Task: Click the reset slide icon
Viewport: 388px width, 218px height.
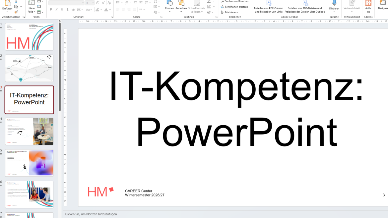Action: [39, 7]
